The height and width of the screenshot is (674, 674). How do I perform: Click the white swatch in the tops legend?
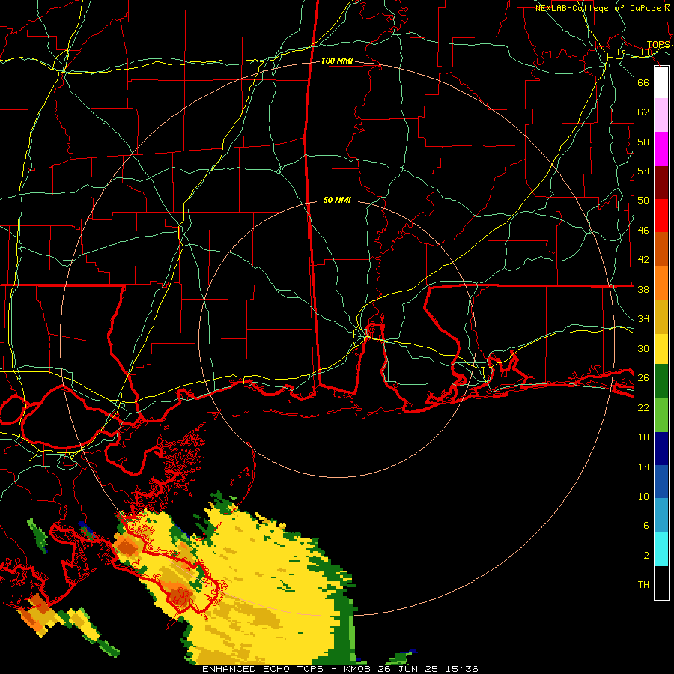661,82
